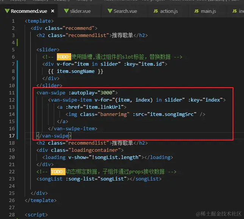The height and width of the screenshot is (219, 244).
Task: Click the TODO highlight on line 6
Action: point(64,57)
